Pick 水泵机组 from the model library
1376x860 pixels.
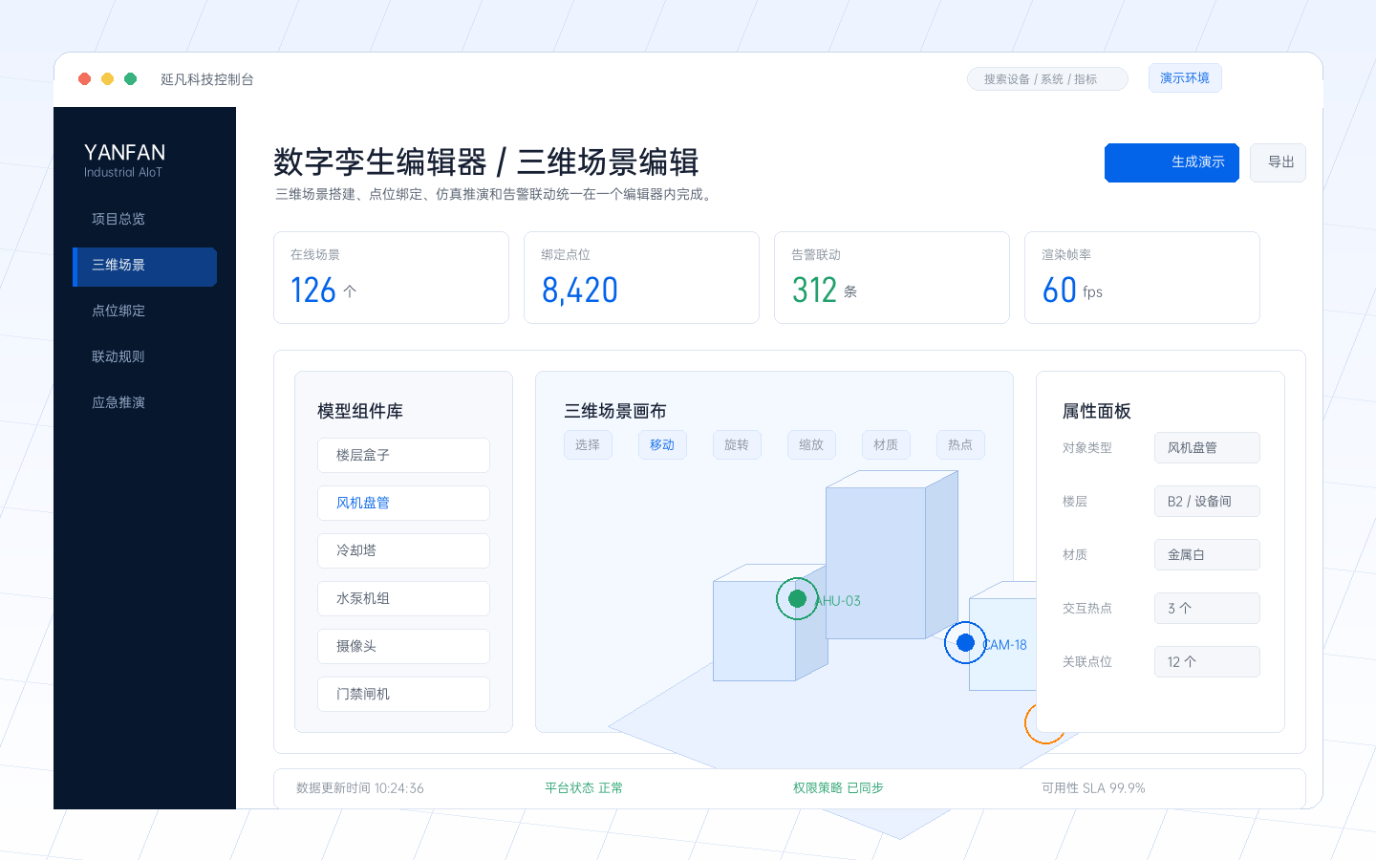(403, 599)
